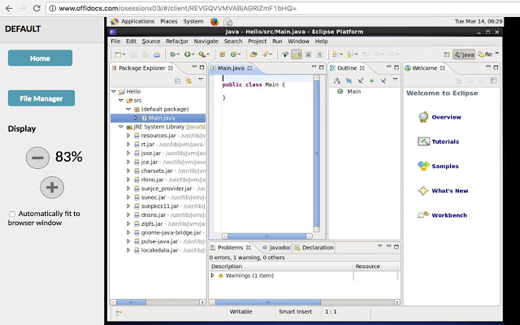520x325 pixels.
Task: Collapse the Hello project tree node
Action: click(114, 91)
